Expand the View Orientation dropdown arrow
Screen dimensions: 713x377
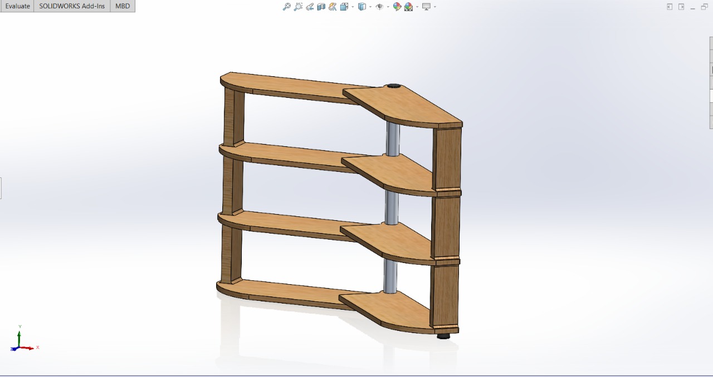point(352,7)
